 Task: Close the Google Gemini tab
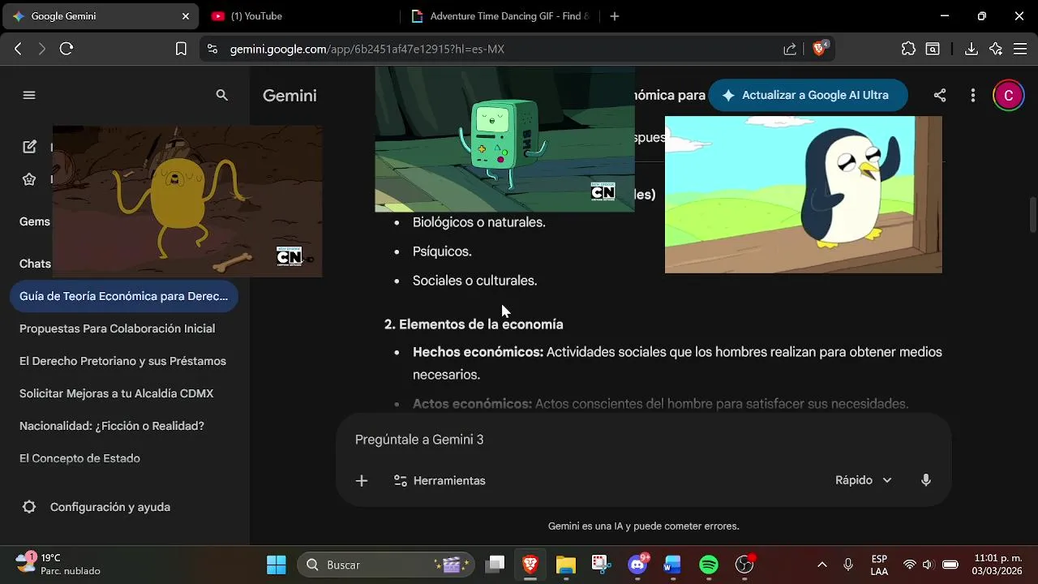pyautogui.click(x=186, y=16)
